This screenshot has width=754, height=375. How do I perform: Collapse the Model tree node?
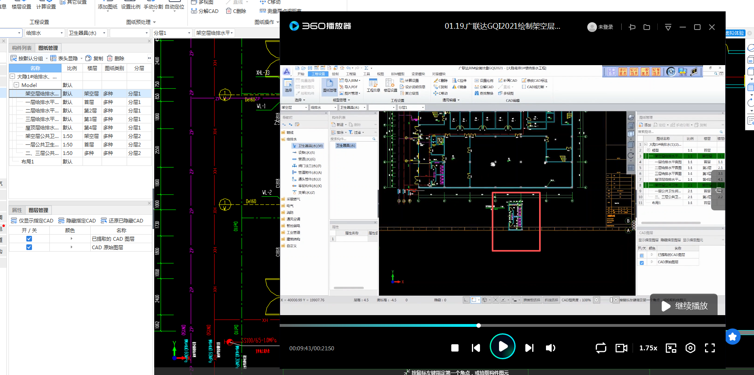coord(17,85)
